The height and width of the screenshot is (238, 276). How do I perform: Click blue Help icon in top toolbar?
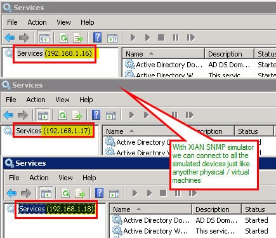pos(98,37)
